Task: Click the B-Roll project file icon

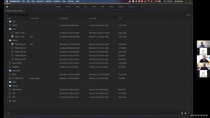Action: 10,25
